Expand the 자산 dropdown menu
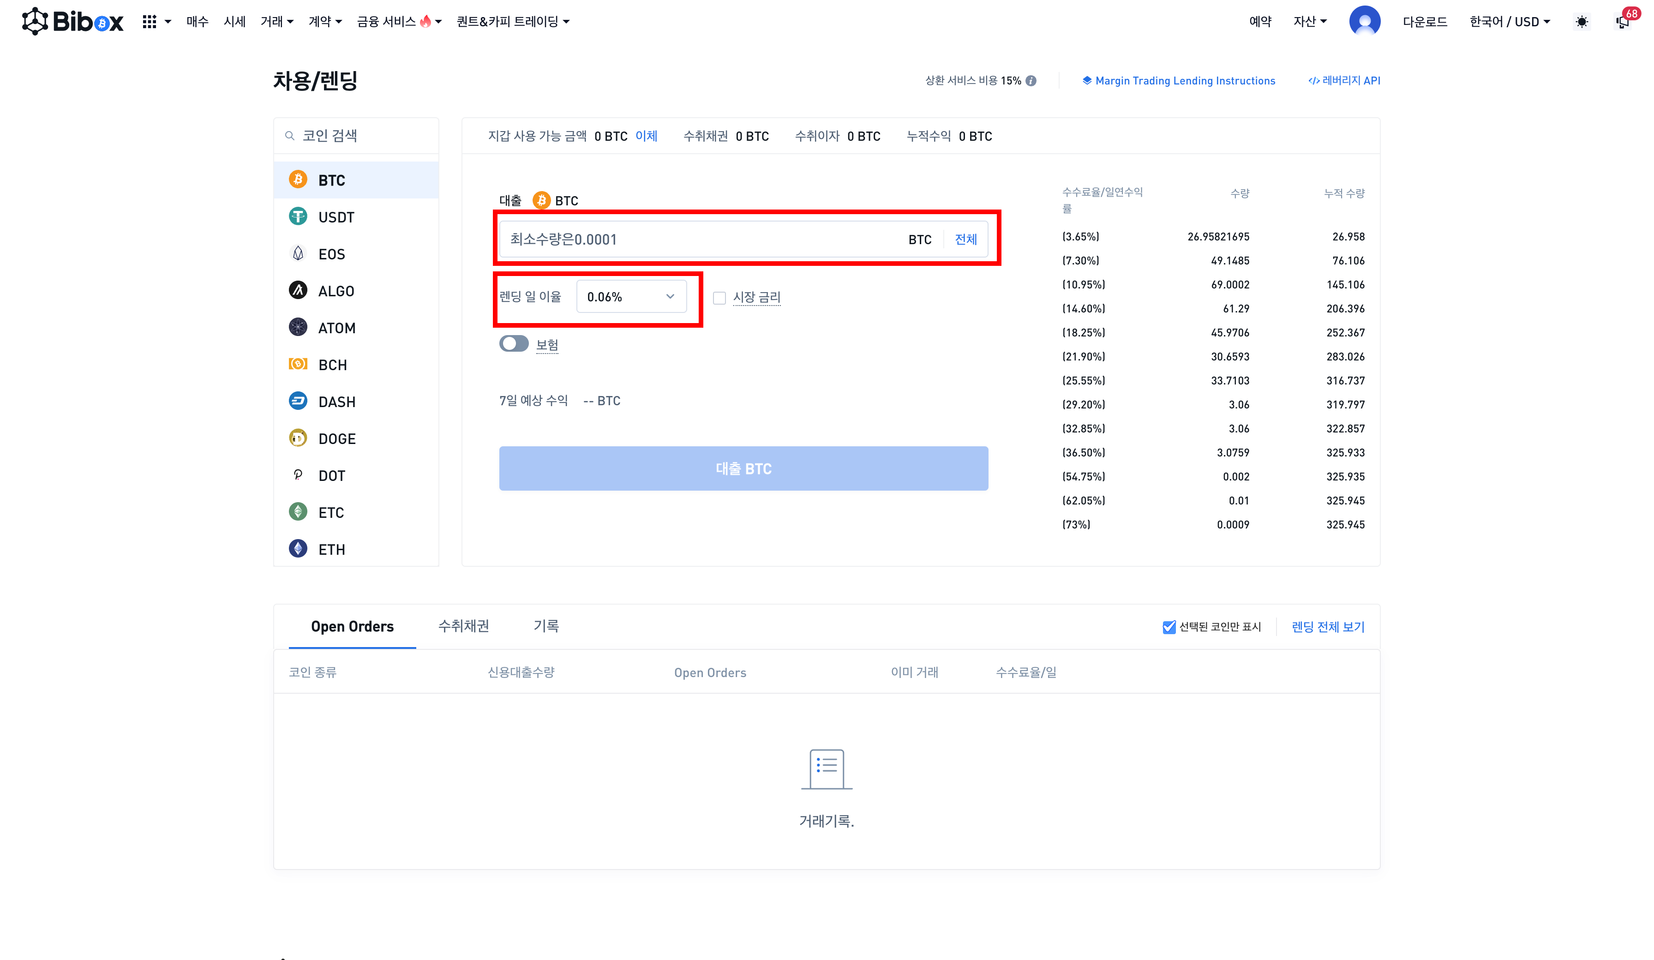This screenshot has height=960, width=1654. coord(1309,22)
